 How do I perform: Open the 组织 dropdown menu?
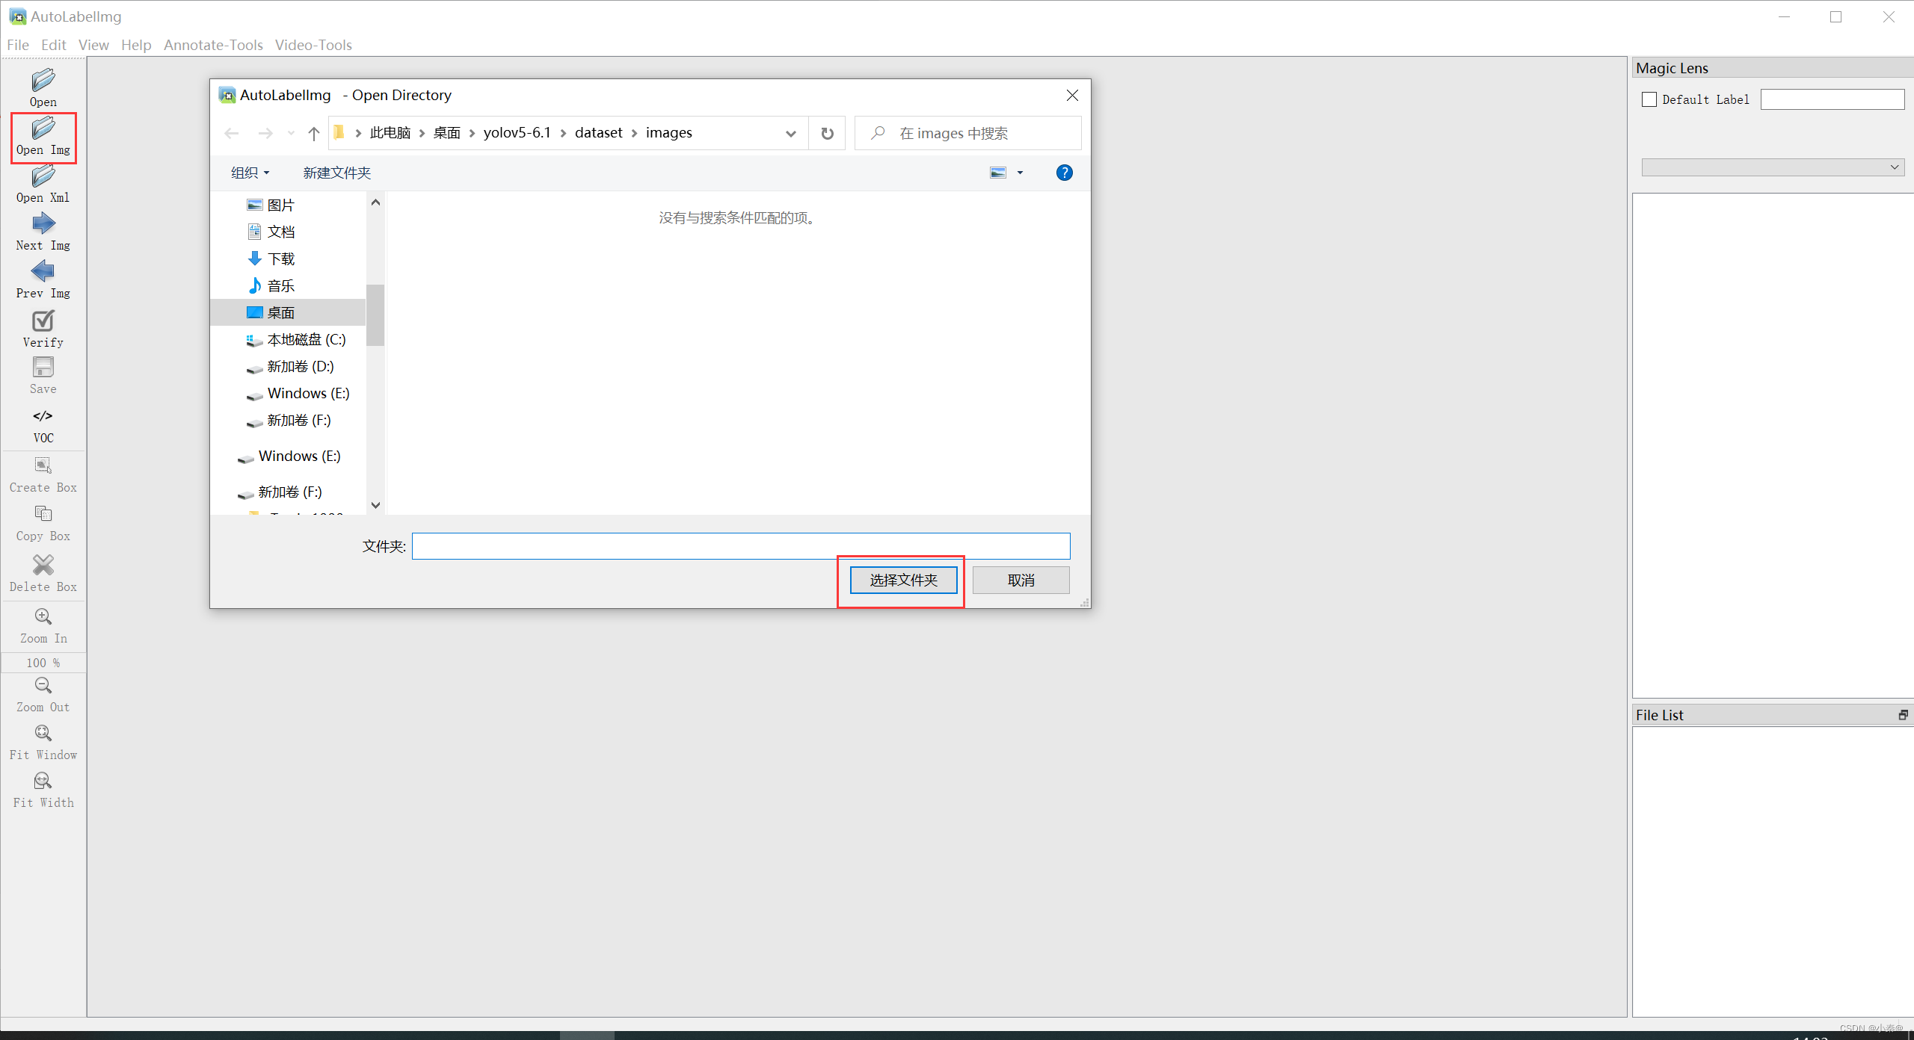point(250,173)
